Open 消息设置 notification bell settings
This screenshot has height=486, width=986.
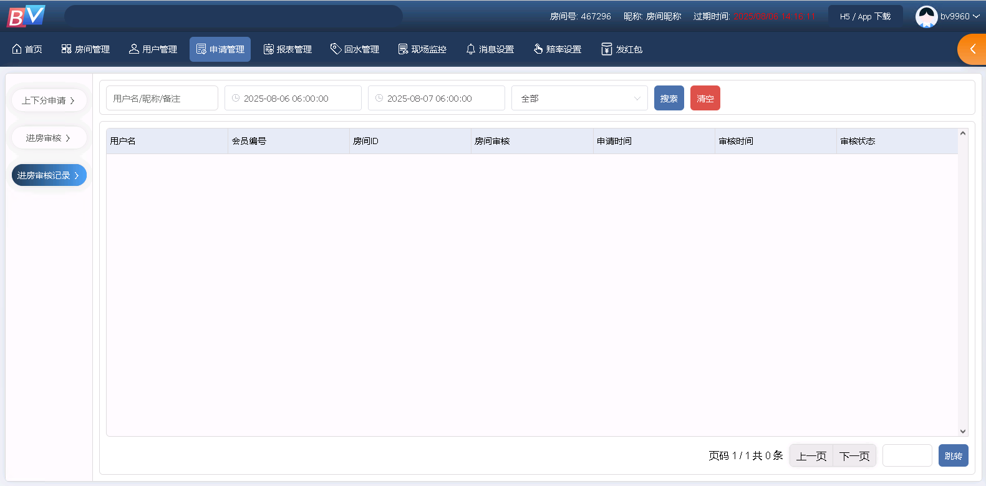[x=490, y=49]
